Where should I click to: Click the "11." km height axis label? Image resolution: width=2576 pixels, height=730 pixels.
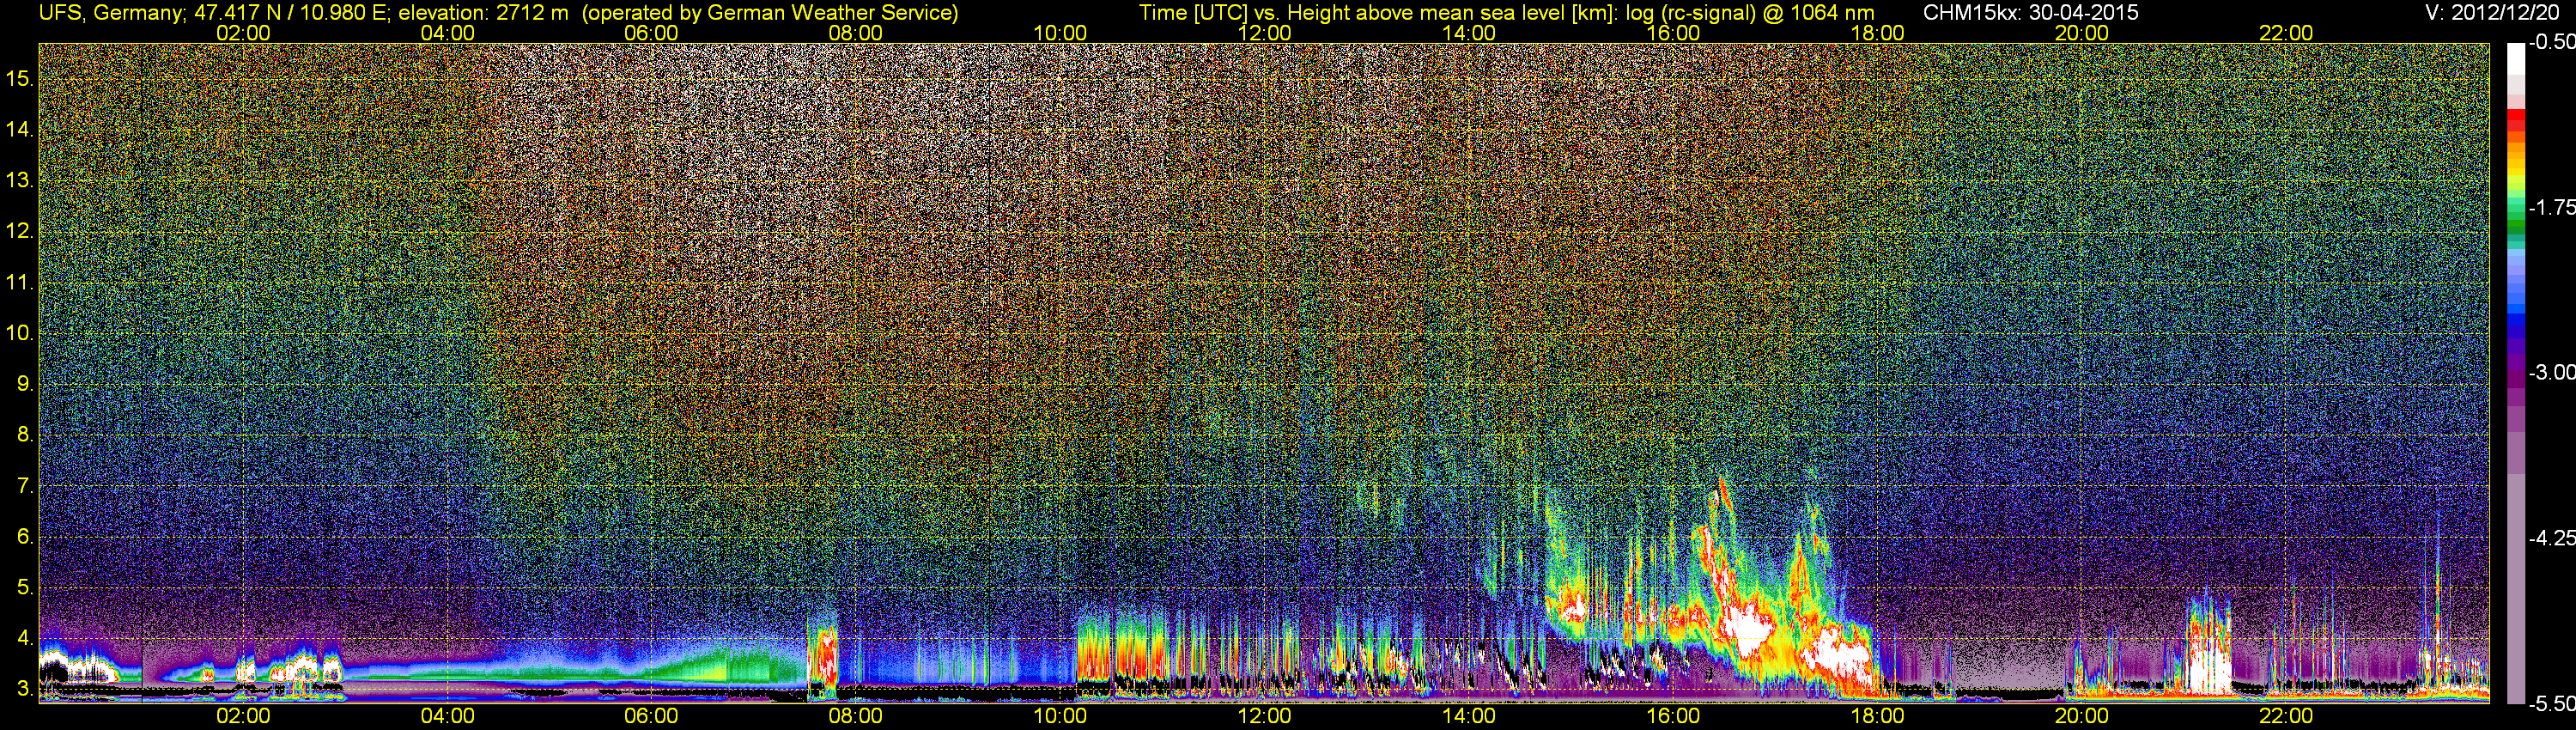(20, 282)
